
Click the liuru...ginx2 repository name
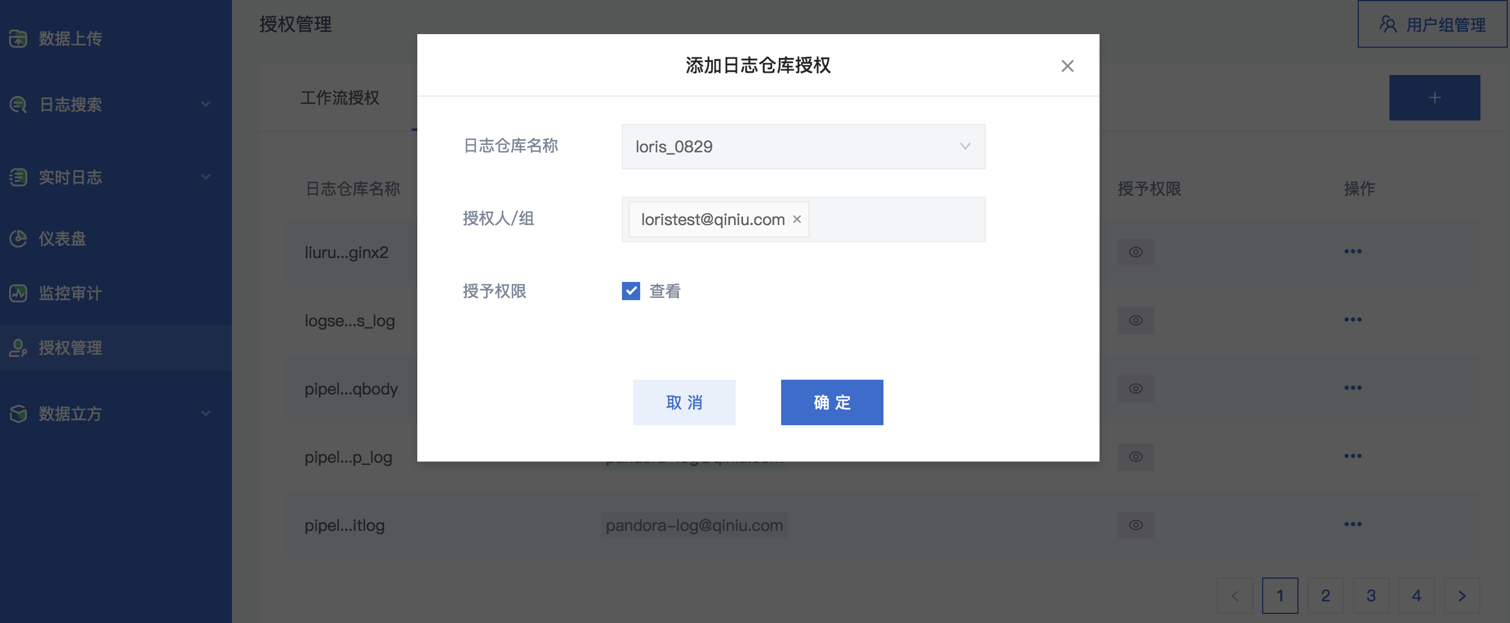coord(346,252)
